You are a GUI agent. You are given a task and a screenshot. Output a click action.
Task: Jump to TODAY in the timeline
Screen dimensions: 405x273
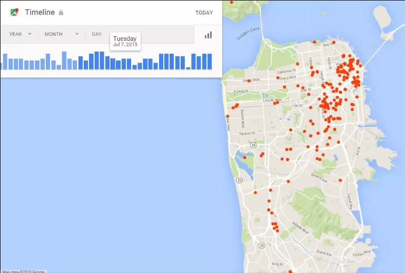[x=204, y=13]
